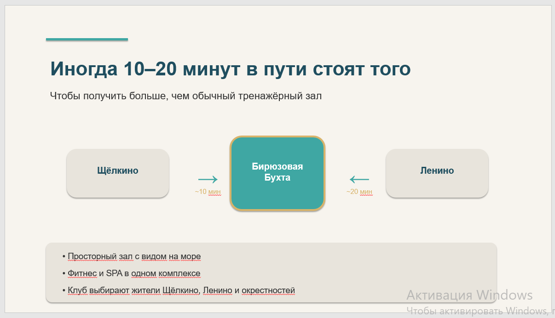The image size is (555, 318).
Task: Click the '~10 мин' label
Action: (x=208, y=192)
